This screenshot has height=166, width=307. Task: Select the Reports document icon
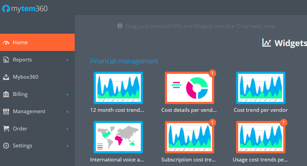pyautogui.click(x=6, y=60)
